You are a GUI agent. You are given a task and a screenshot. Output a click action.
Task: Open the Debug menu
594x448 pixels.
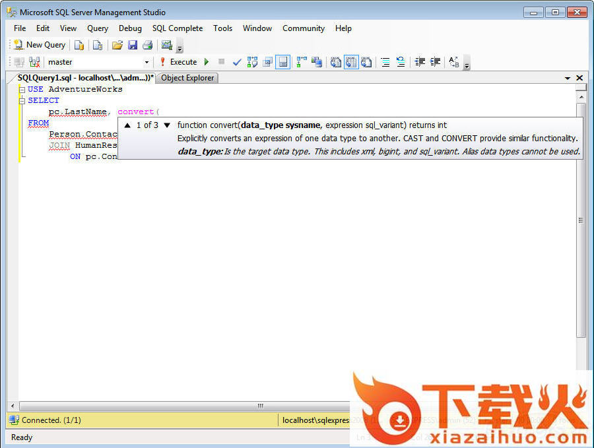(130, 28)
